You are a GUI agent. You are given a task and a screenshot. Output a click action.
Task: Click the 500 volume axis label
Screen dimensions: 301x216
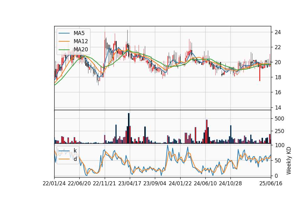pos(279,119)
